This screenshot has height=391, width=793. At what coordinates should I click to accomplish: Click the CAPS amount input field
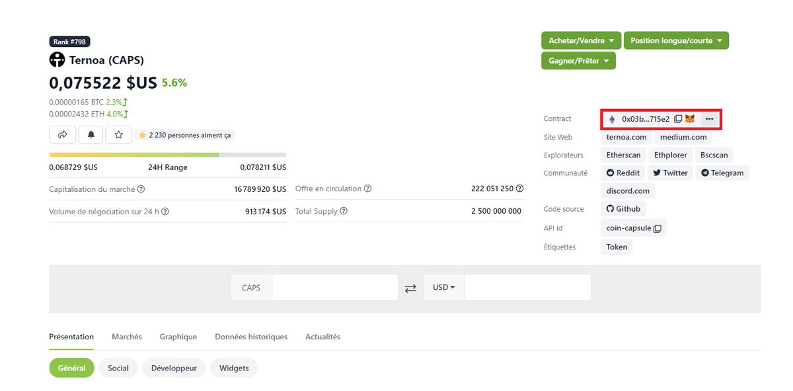(335, 288)
